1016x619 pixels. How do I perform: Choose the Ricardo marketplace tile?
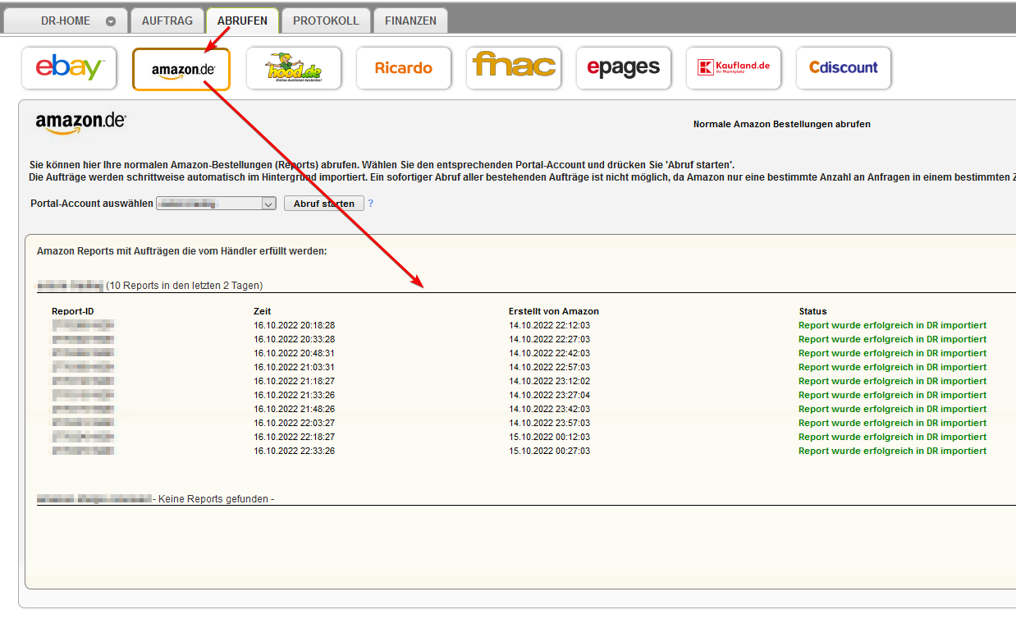[x=404, y=68]
